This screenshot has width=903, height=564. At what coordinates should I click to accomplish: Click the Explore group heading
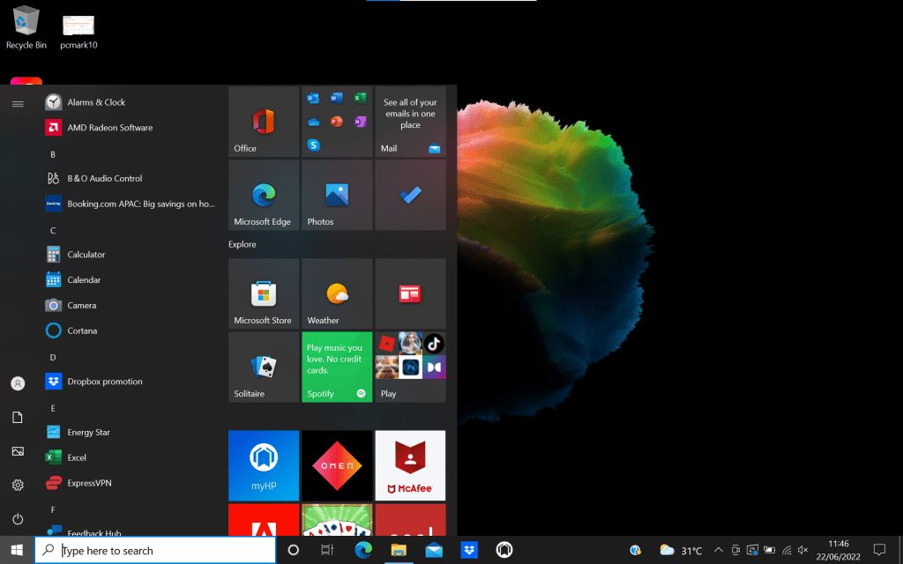(x=243, y=244)
